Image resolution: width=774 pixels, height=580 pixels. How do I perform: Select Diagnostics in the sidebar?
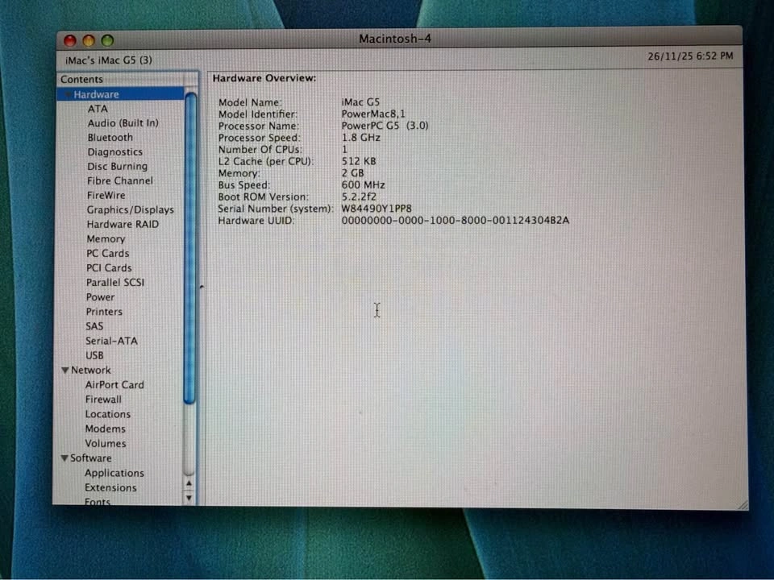115,152
